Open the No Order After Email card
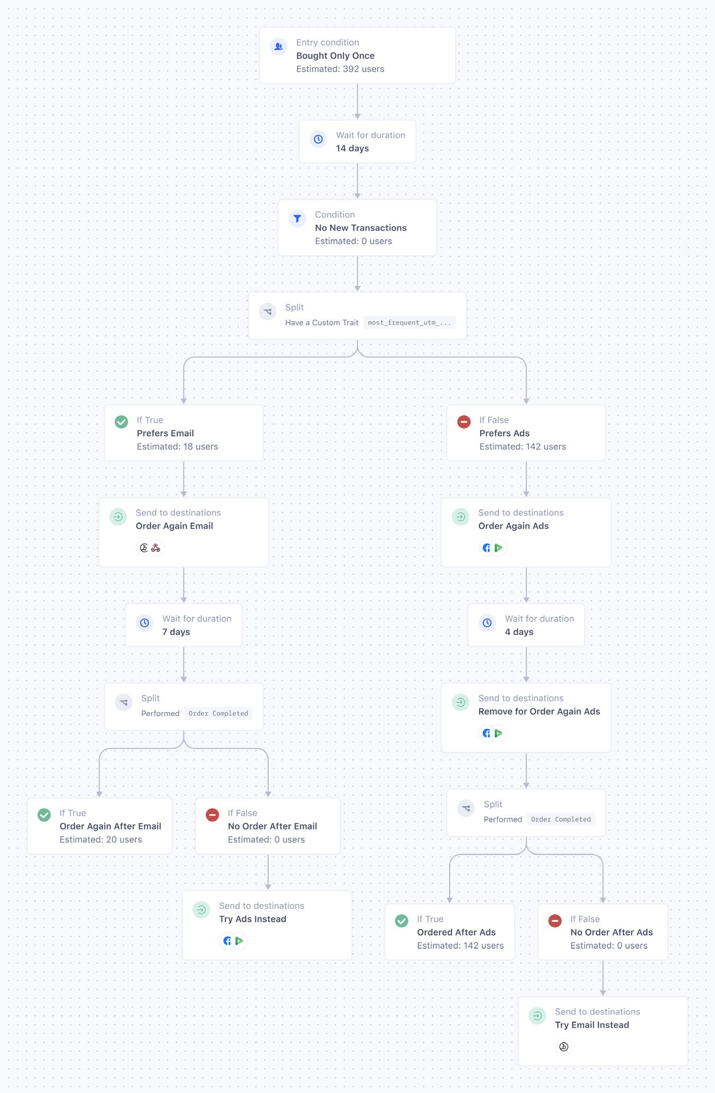The height and width of the screenshot is (1093, 715). 268,826
